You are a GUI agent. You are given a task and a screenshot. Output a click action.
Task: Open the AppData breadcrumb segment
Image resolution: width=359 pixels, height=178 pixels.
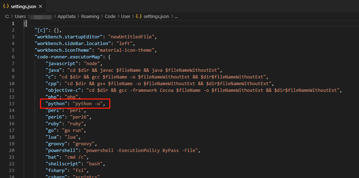[x=66, y=17]
